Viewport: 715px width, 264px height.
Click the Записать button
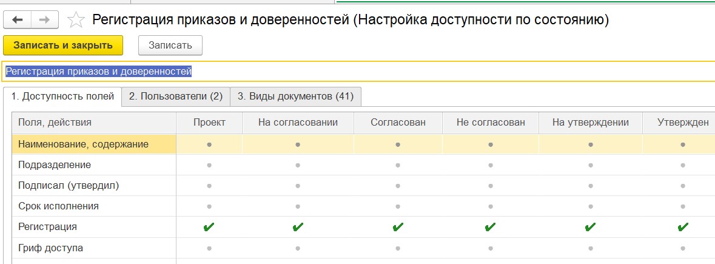click(170, 46)
